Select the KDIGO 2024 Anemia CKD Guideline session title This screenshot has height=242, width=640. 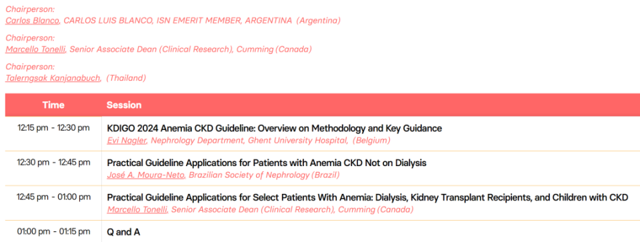click(274, 128)
